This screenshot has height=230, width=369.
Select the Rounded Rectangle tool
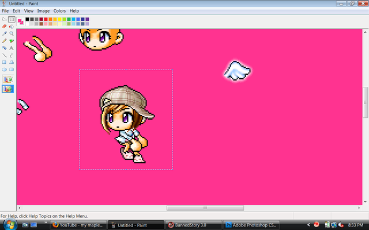(12, 70)
